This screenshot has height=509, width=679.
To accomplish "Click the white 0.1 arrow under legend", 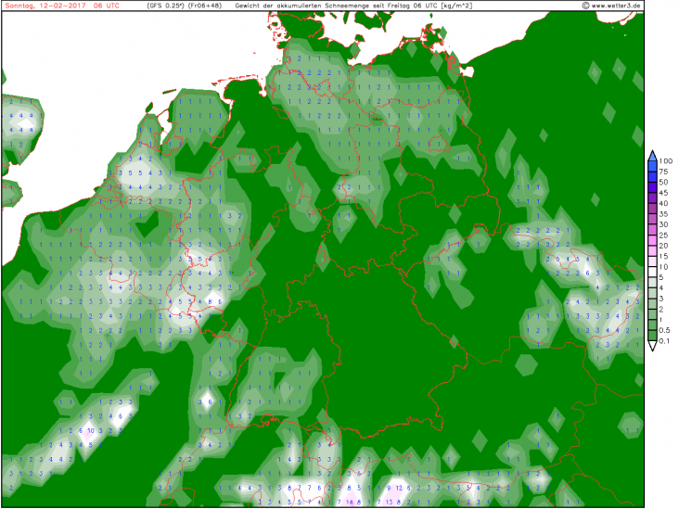I will [x=652, y=345].
